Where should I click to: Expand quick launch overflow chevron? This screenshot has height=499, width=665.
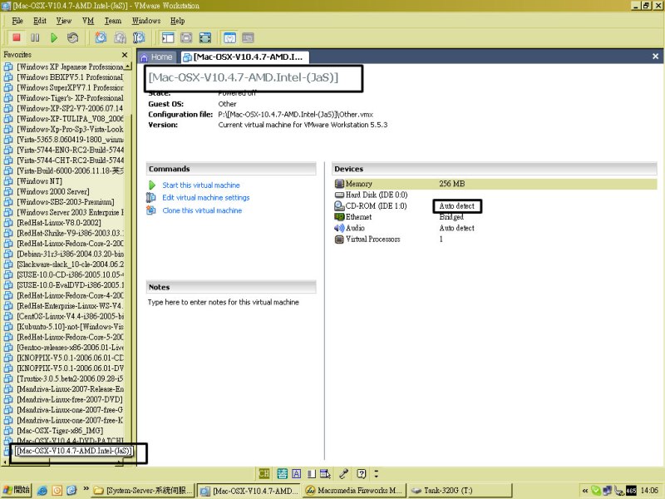[x=86, y=489]
